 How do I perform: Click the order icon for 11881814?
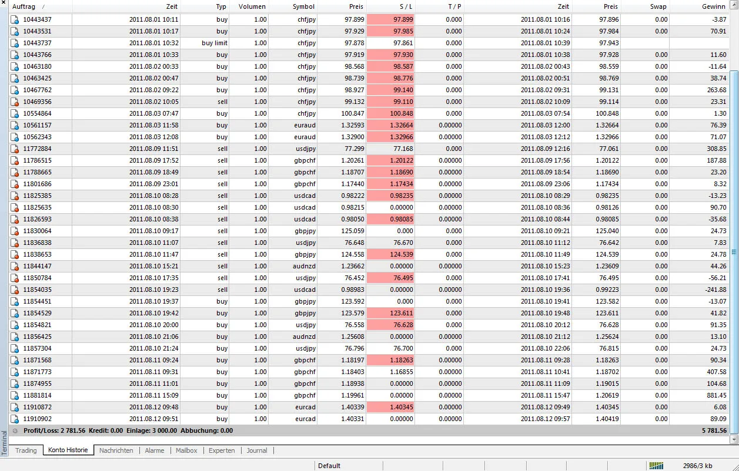[x=15, y=395]
